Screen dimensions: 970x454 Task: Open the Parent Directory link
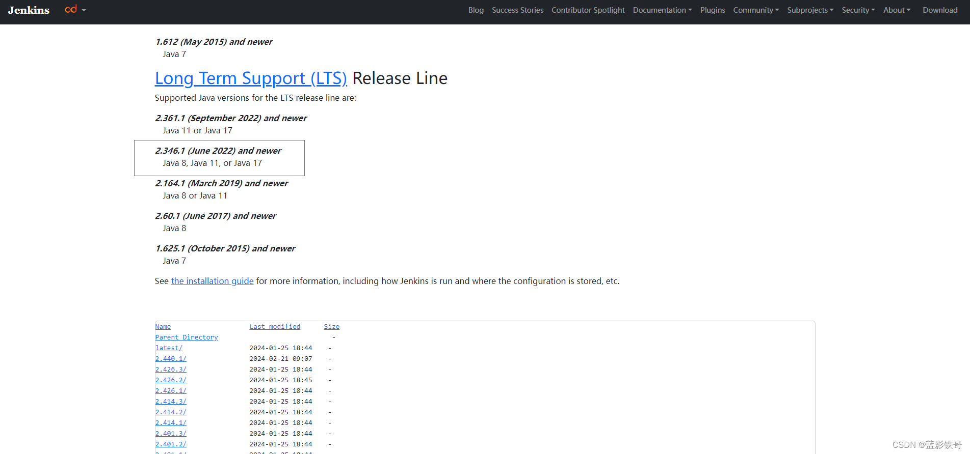[187, 337]
